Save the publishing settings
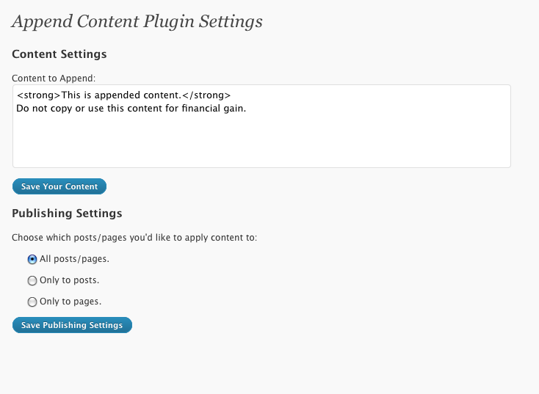 click(72, 325)
